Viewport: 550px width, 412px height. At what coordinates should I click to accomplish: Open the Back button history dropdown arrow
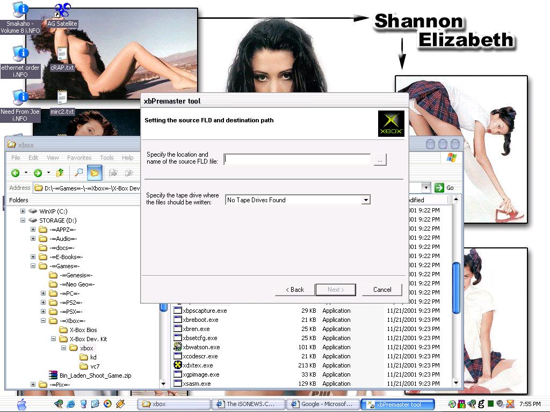[x=26, y=173]
